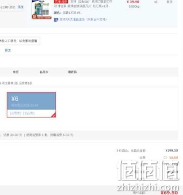Click the 修改 link next to delivery time

tap(20, 7)
